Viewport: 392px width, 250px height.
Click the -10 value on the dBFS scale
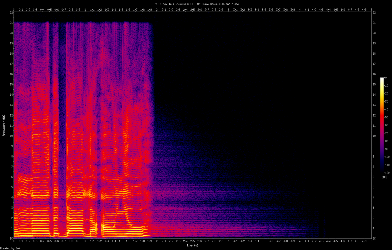click(x=386, y=86)
